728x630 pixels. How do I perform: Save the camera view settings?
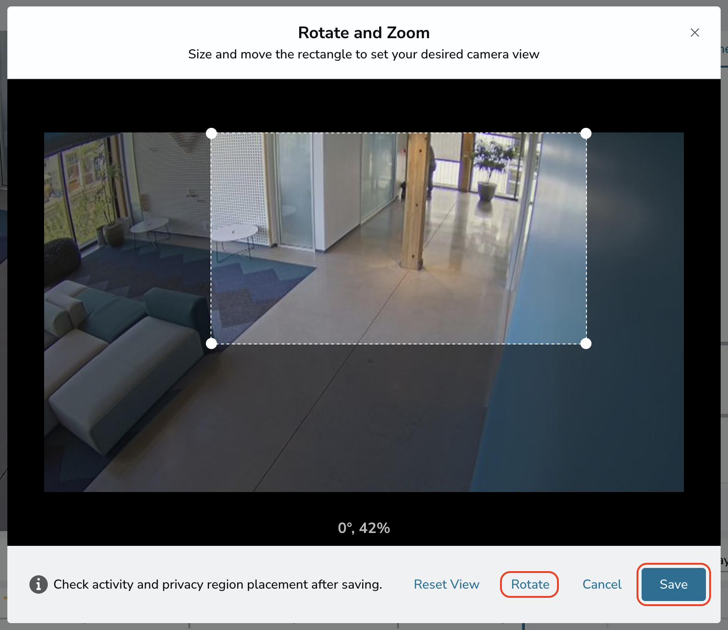673,584
